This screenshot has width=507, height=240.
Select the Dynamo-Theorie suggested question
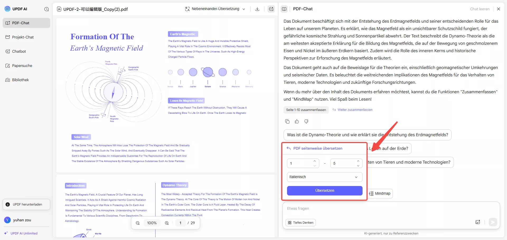tap(368, 135)
